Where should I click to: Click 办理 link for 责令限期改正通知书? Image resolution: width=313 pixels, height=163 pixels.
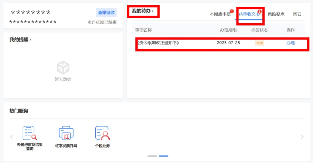click(x=290, y=43)
